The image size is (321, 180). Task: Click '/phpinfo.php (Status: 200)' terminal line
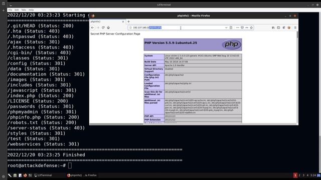[x=44, y=117]
